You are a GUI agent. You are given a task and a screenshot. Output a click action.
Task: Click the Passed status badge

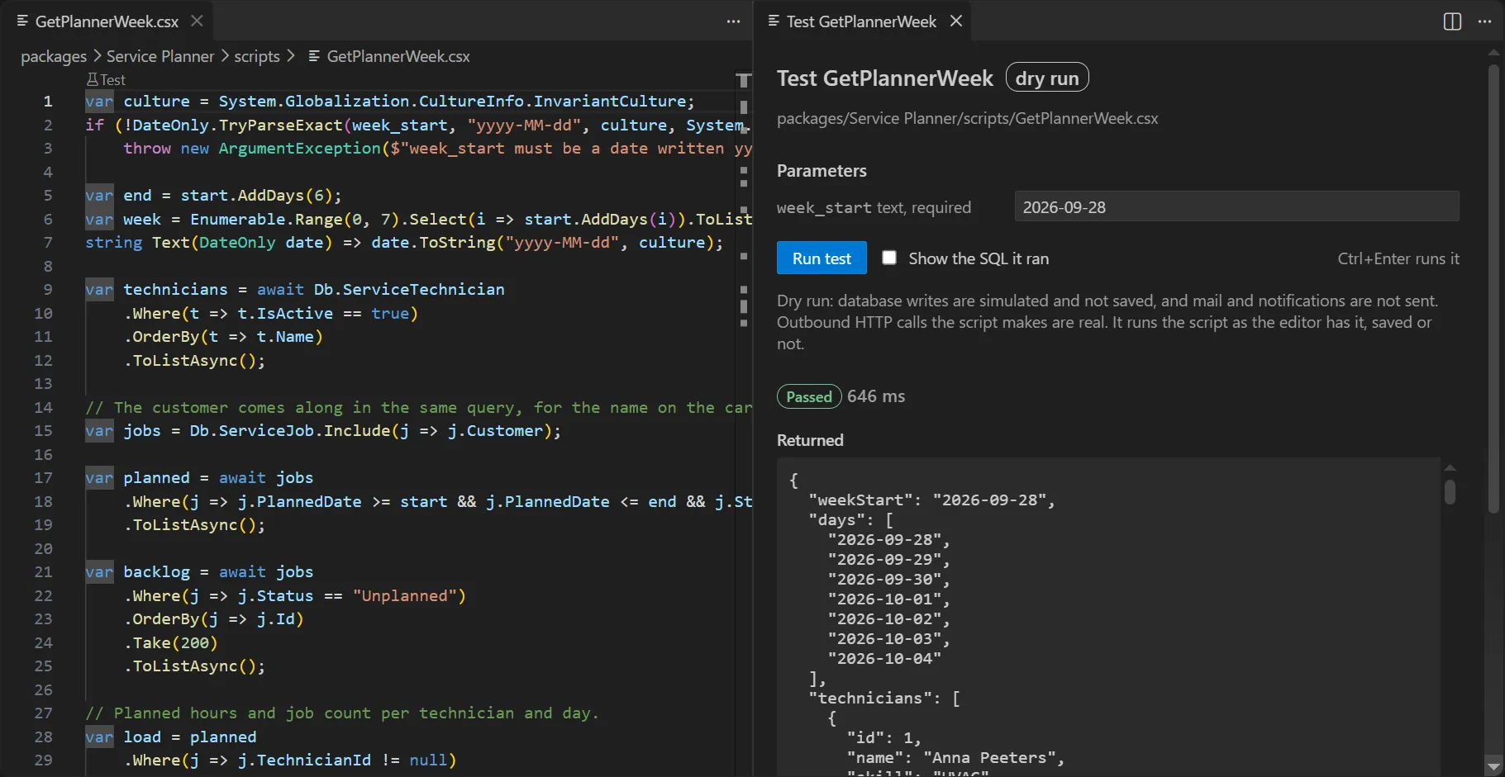click(809, 396)
